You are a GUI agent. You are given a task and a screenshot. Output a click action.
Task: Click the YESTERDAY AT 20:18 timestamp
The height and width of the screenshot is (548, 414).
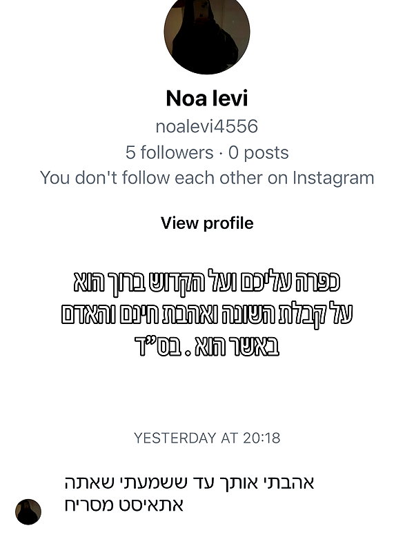pos(207,438)
